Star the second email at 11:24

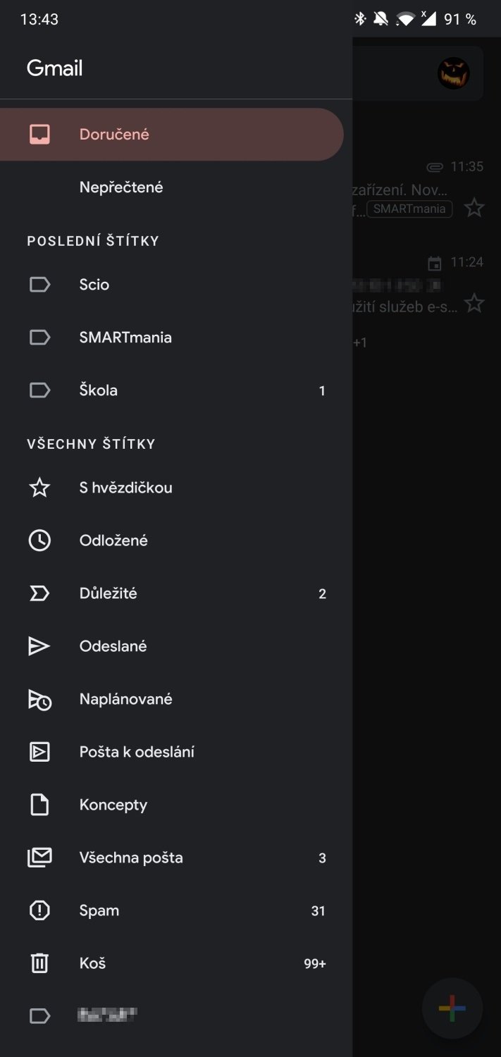click(474, 304)
